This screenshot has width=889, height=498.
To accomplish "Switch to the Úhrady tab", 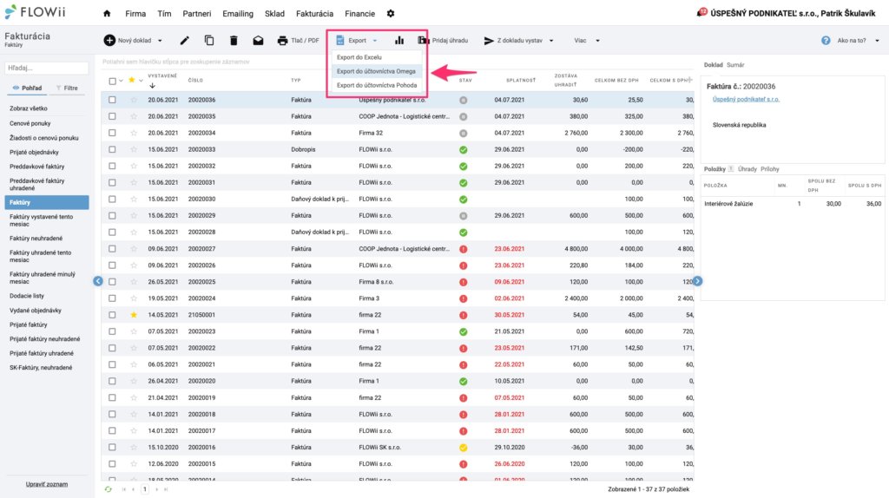I will click(x=747, y=169).
